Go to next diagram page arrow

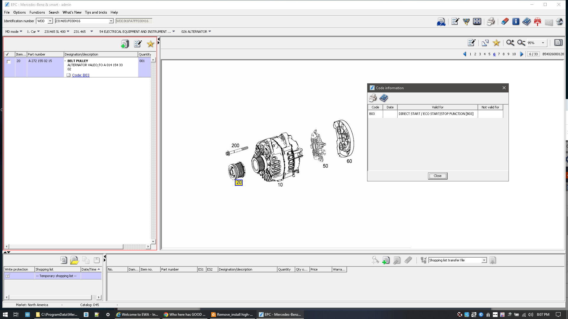pos(522,54)
